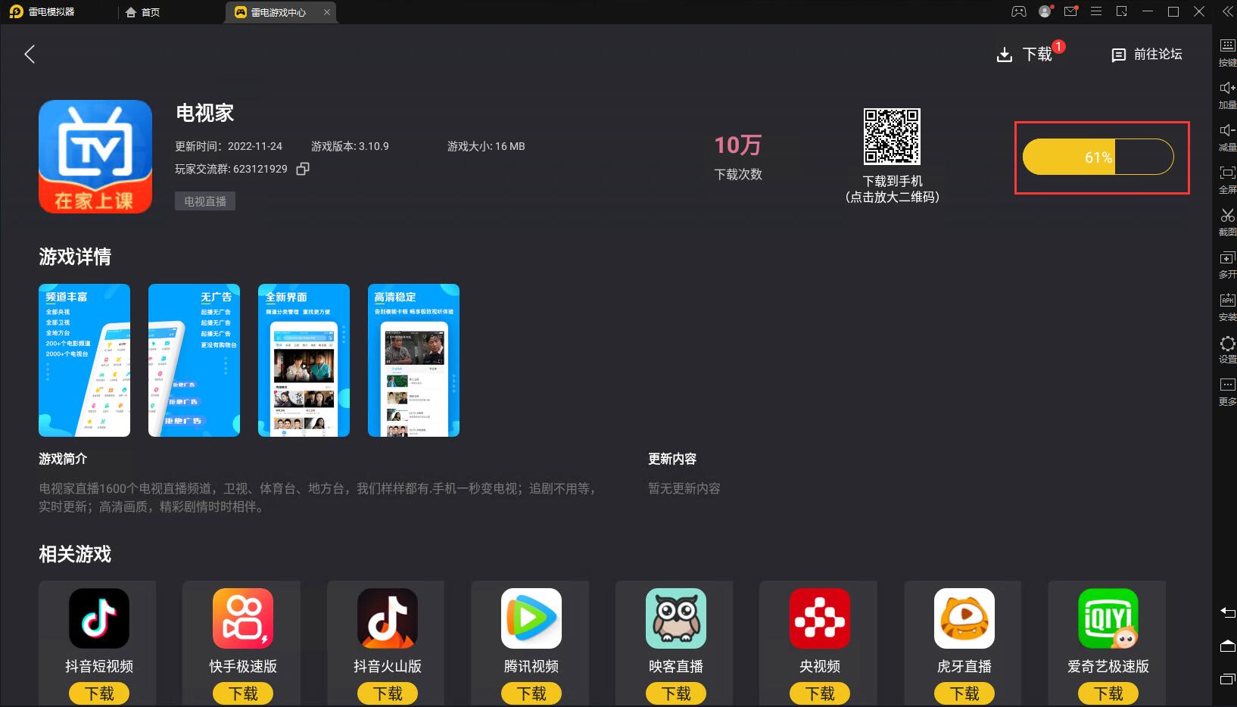The height and width of the screenshot is (707, 1237).
Task: Open the mail notifications icon
Action: [x=1070, y=11]
